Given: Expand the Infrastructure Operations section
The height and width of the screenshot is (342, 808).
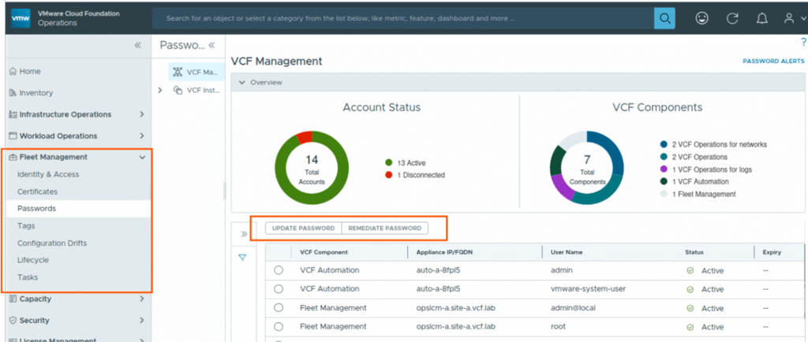Looking at the screenshot, I should pos(142,114).
